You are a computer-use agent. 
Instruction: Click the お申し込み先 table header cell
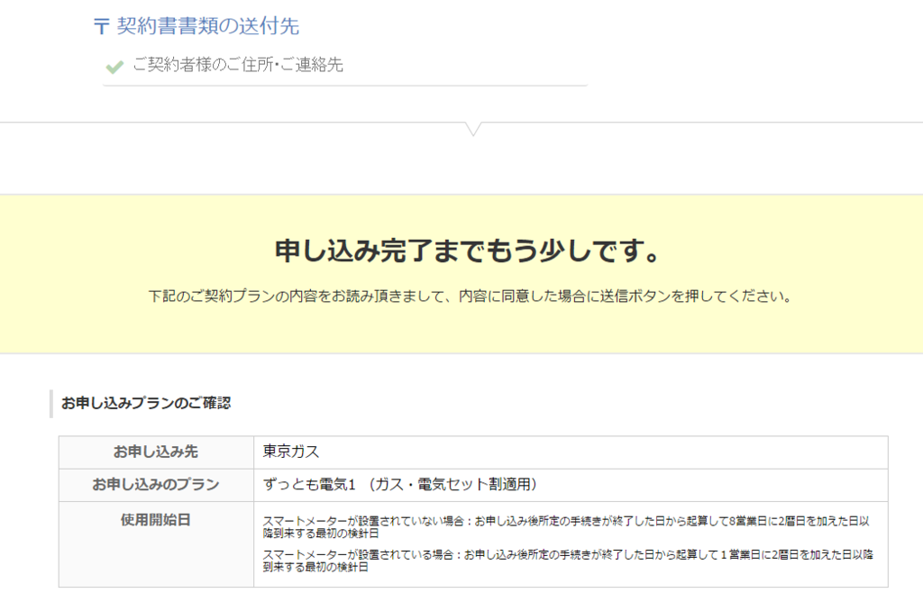tap(156, 452)
